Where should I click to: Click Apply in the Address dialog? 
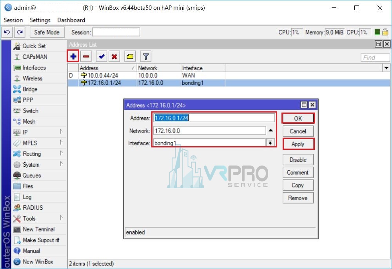click(x=298, y=144)
